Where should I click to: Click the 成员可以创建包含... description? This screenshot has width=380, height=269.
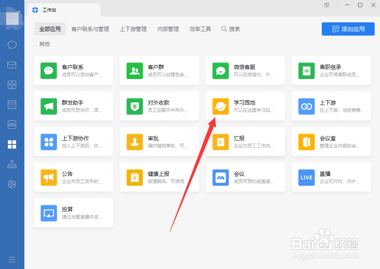point(168,74)
